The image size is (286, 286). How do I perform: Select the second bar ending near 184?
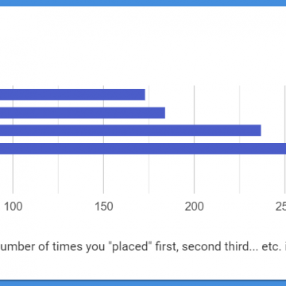[83, 113]
